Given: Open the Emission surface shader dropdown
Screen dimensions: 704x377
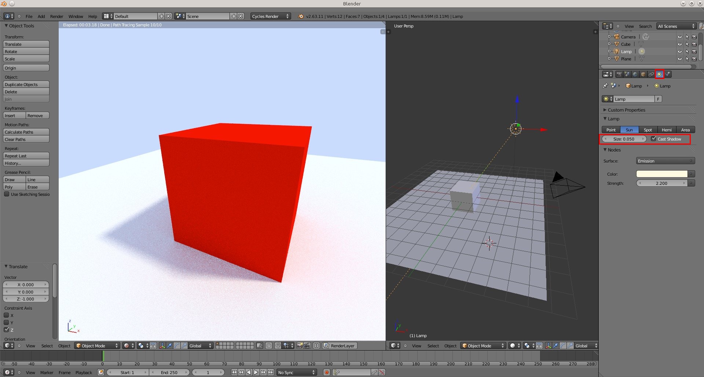Looking at the screenshot, I should click(665, 161).
